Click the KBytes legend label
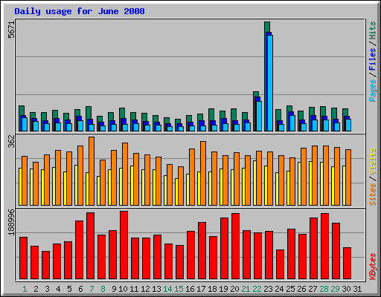This screenshot has width=381, height=297. click(x=373, y=267)
